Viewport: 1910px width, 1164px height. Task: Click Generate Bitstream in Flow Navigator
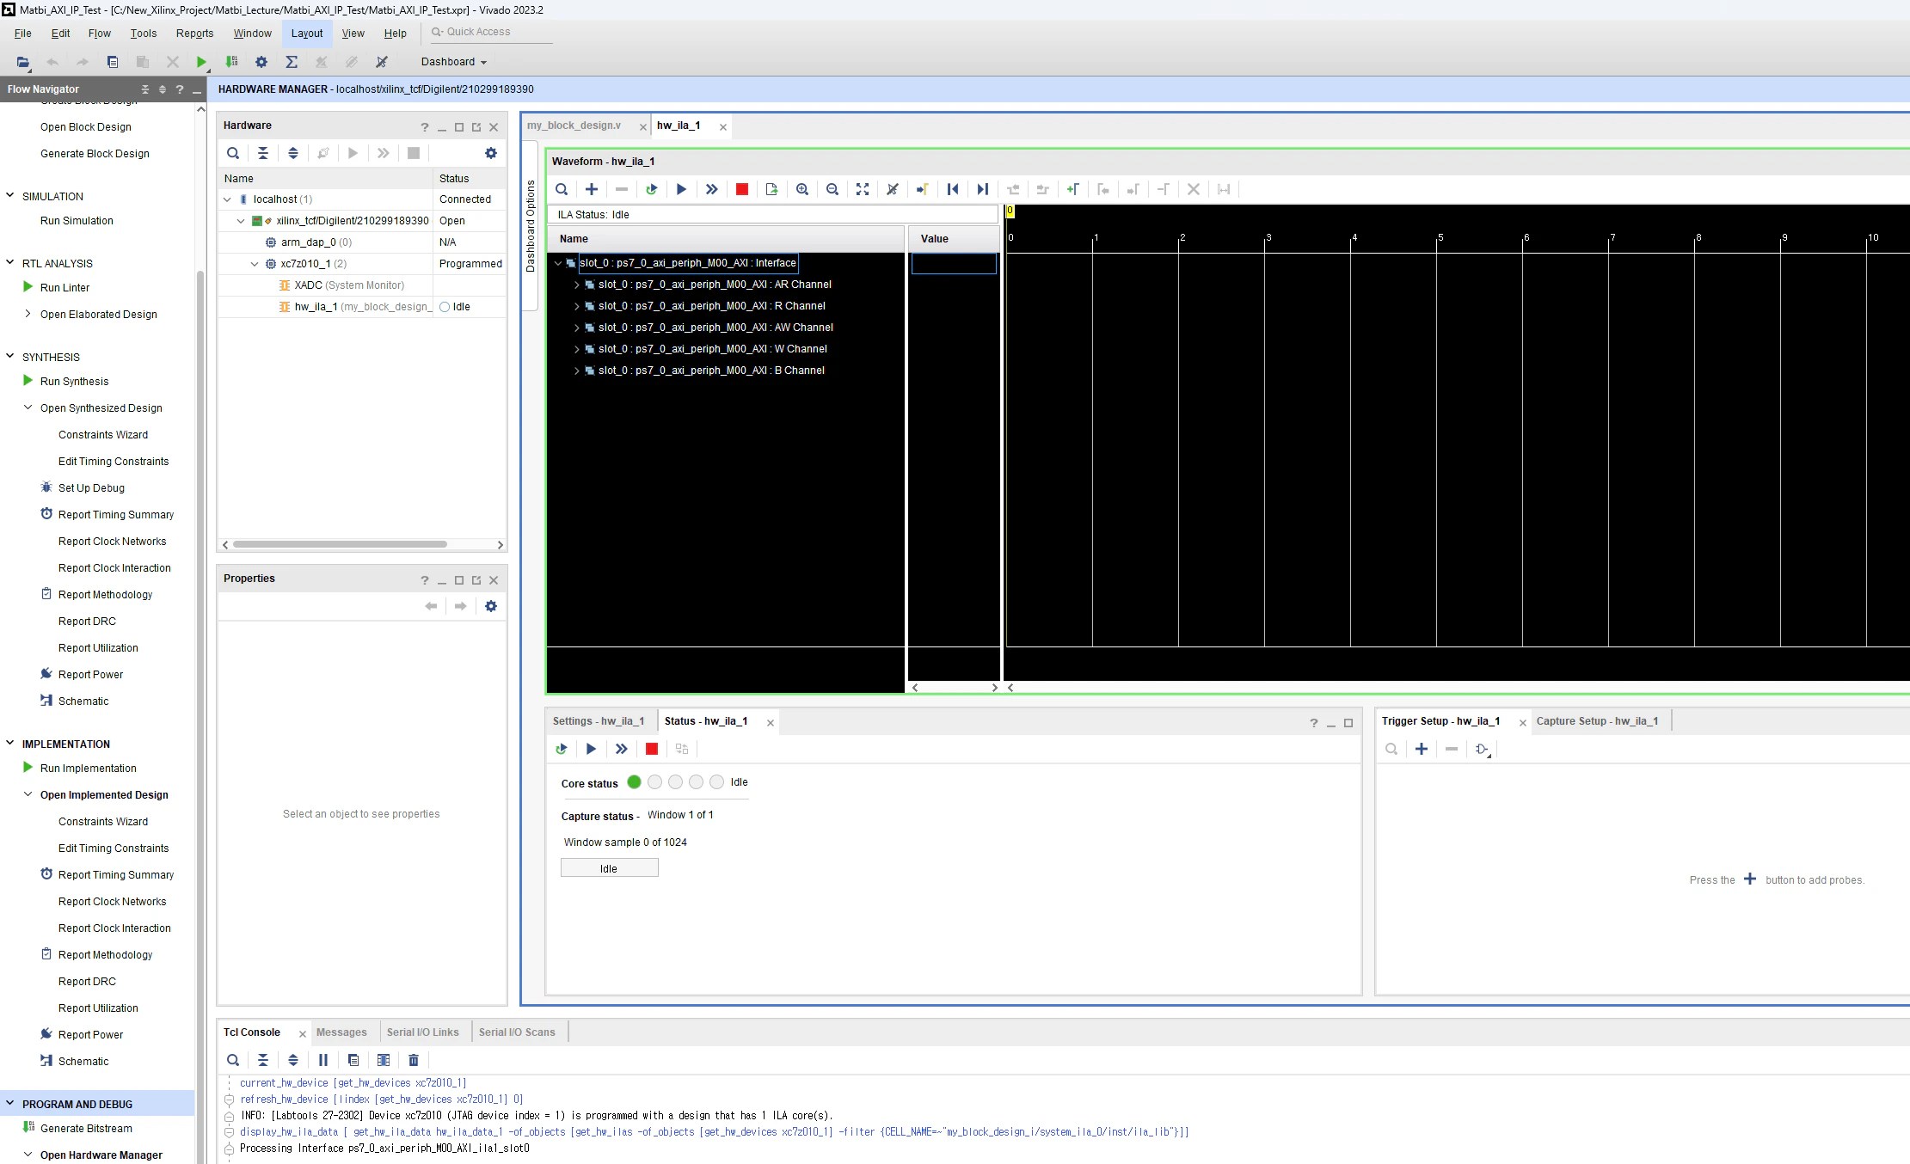click(86, 1129)
